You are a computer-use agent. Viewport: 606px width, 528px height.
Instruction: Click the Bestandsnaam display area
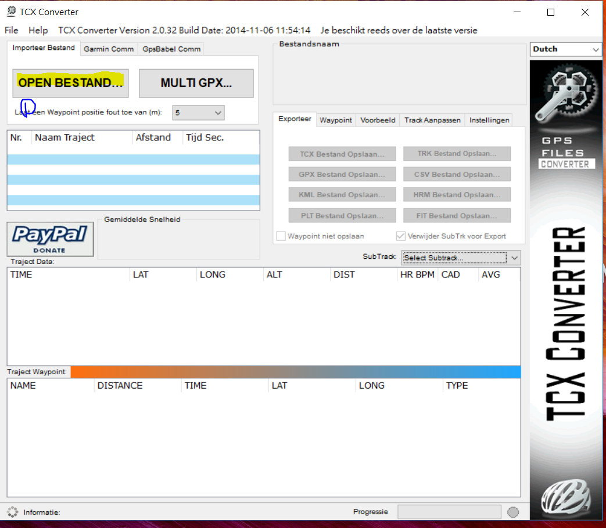click(400, 75)
